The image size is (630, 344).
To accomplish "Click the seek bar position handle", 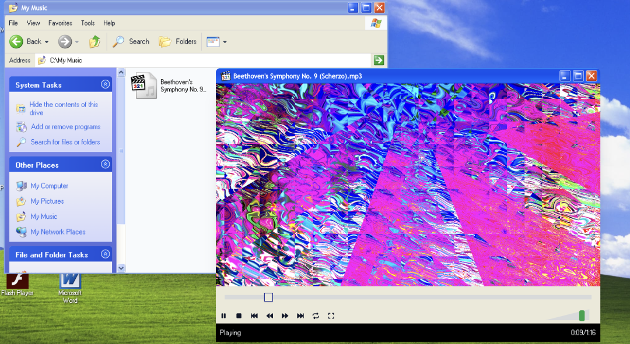I will pyautogui.click(x=268, y=297).
